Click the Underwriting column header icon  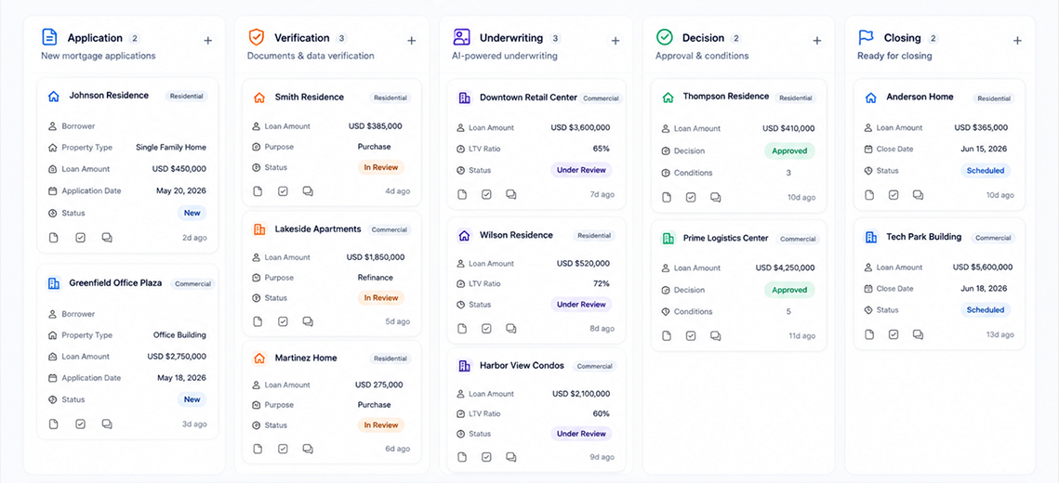pos(461,37)
